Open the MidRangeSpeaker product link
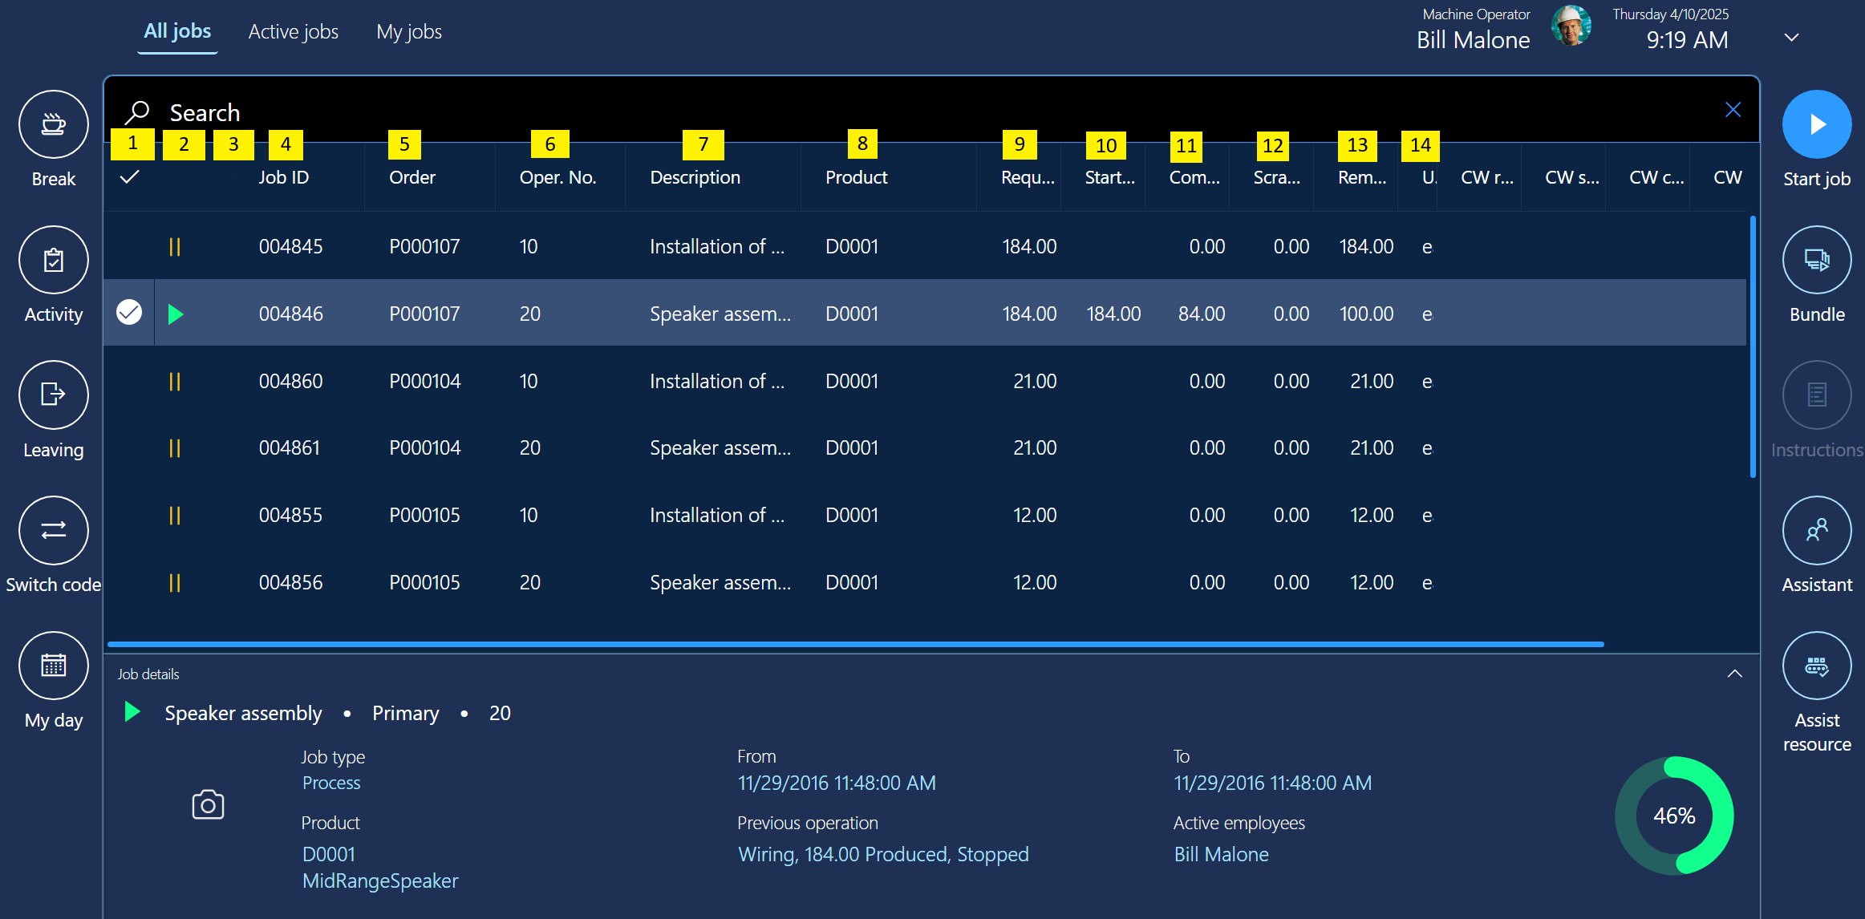This screenshot has width=1865, height=919. coord(380,881)
